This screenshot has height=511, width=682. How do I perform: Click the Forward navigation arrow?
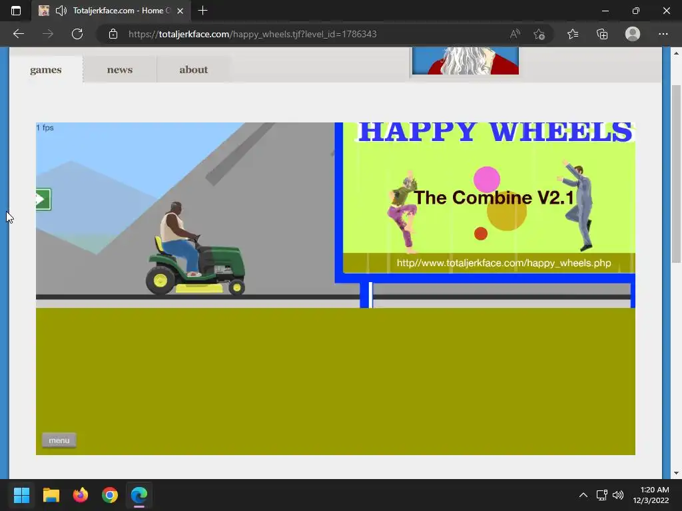point(48,34)
